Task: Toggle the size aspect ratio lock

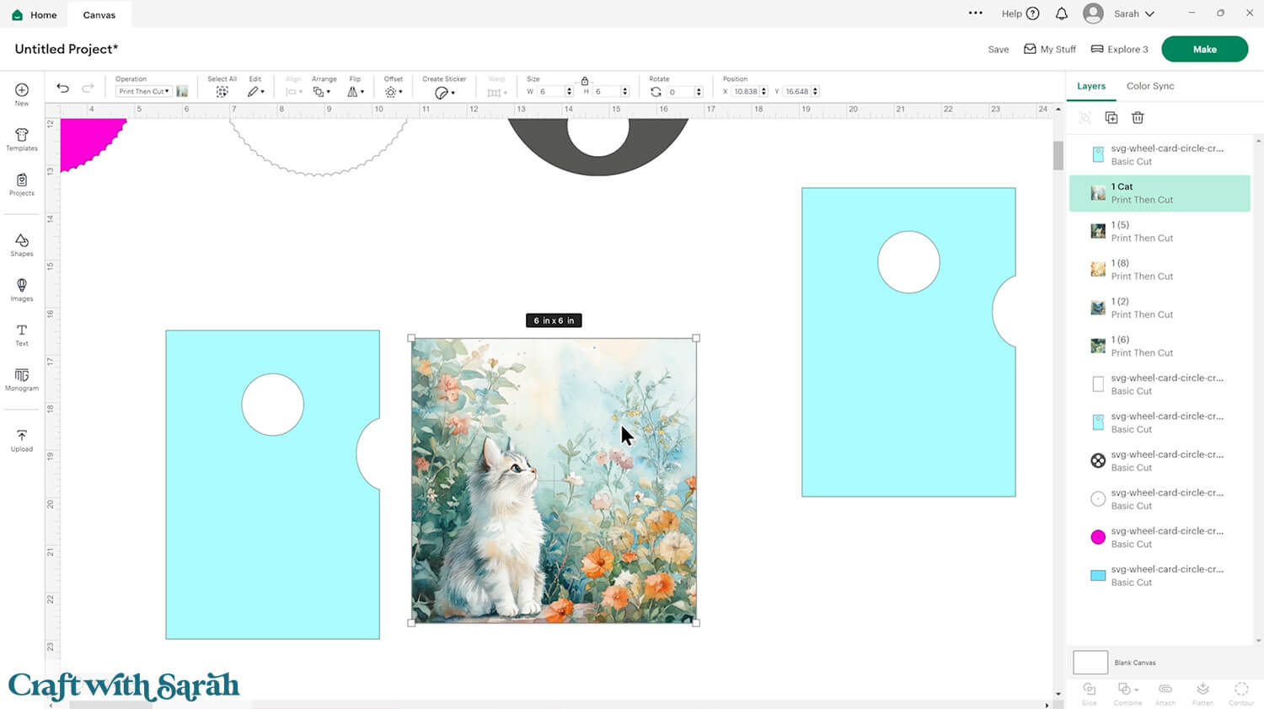Action: click(x=585, y=81)
